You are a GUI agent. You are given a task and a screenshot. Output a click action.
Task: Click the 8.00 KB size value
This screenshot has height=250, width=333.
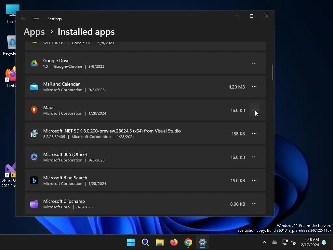237,204
